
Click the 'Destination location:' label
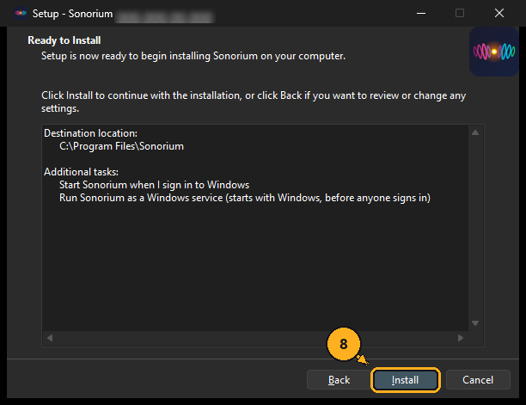click(x=90, y=133)
